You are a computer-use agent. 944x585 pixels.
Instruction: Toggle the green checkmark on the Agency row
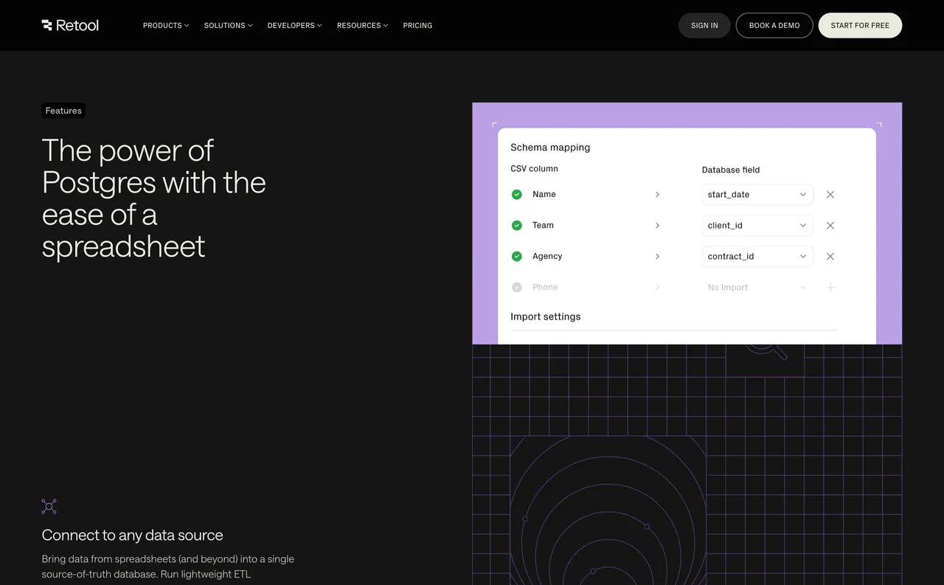click(516, 256)
